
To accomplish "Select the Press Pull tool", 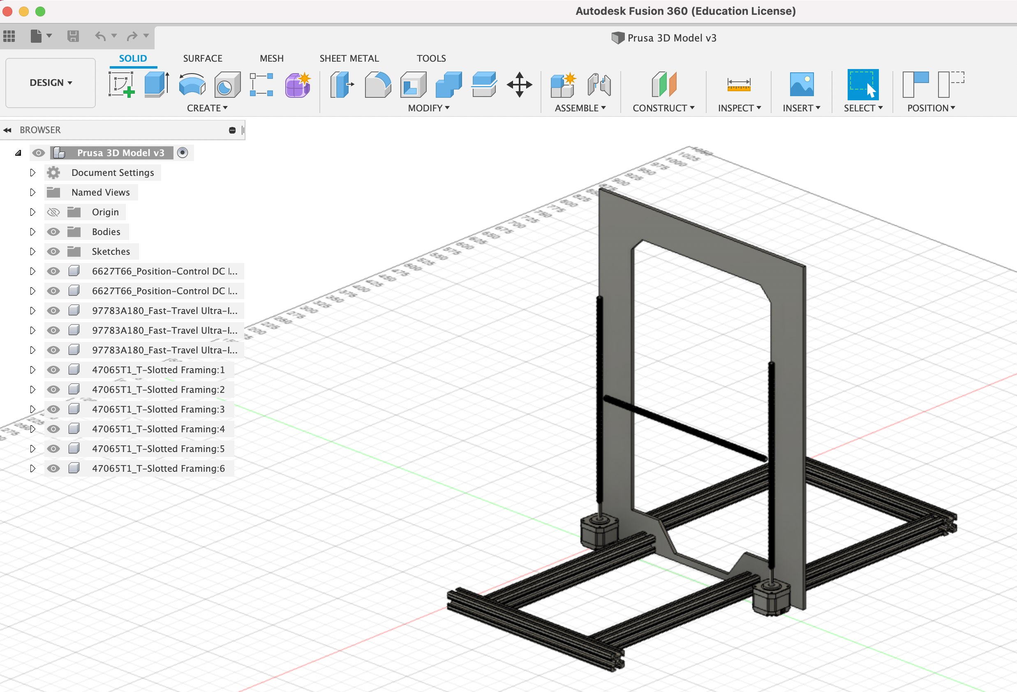I will [x=342, y=85].
